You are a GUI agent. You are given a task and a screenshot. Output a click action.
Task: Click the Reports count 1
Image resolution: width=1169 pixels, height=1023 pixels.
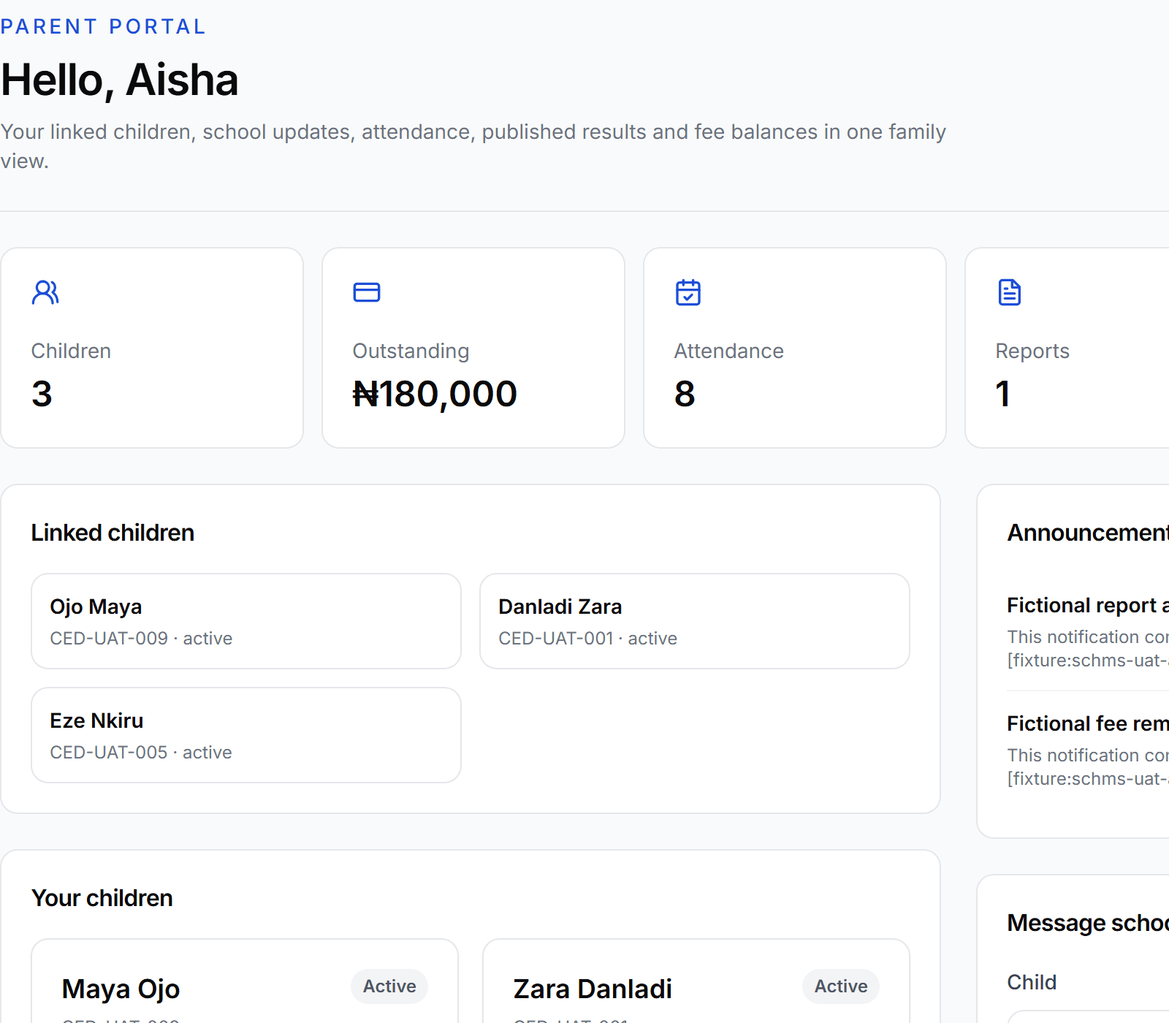(x=1003, y=394)
